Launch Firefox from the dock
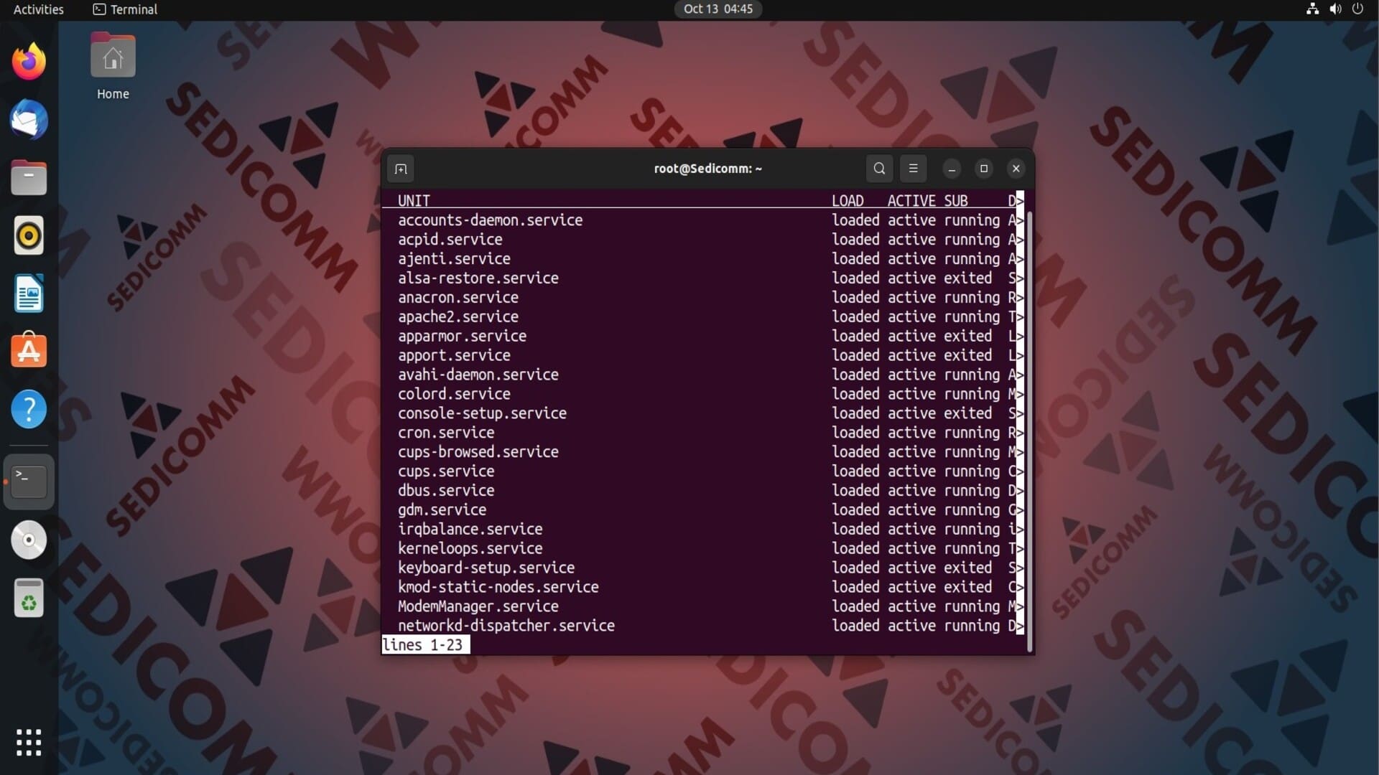Screen dimensions: 1379x775 click(x=29, y=62)
